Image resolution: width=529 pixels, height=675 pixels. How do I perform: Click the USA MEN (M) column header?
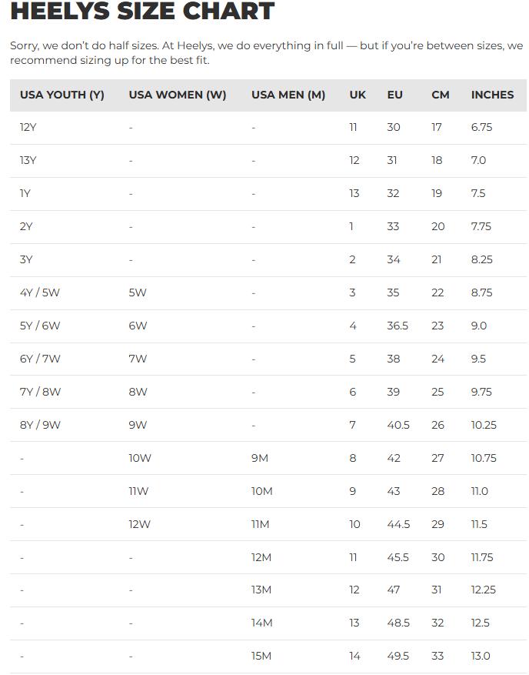coord(288,95)
